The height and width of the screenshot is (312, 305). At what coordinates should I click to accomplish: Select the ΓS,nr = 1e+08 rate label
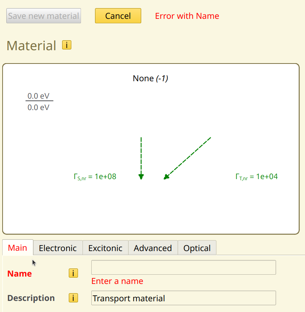tap(95, 177)
